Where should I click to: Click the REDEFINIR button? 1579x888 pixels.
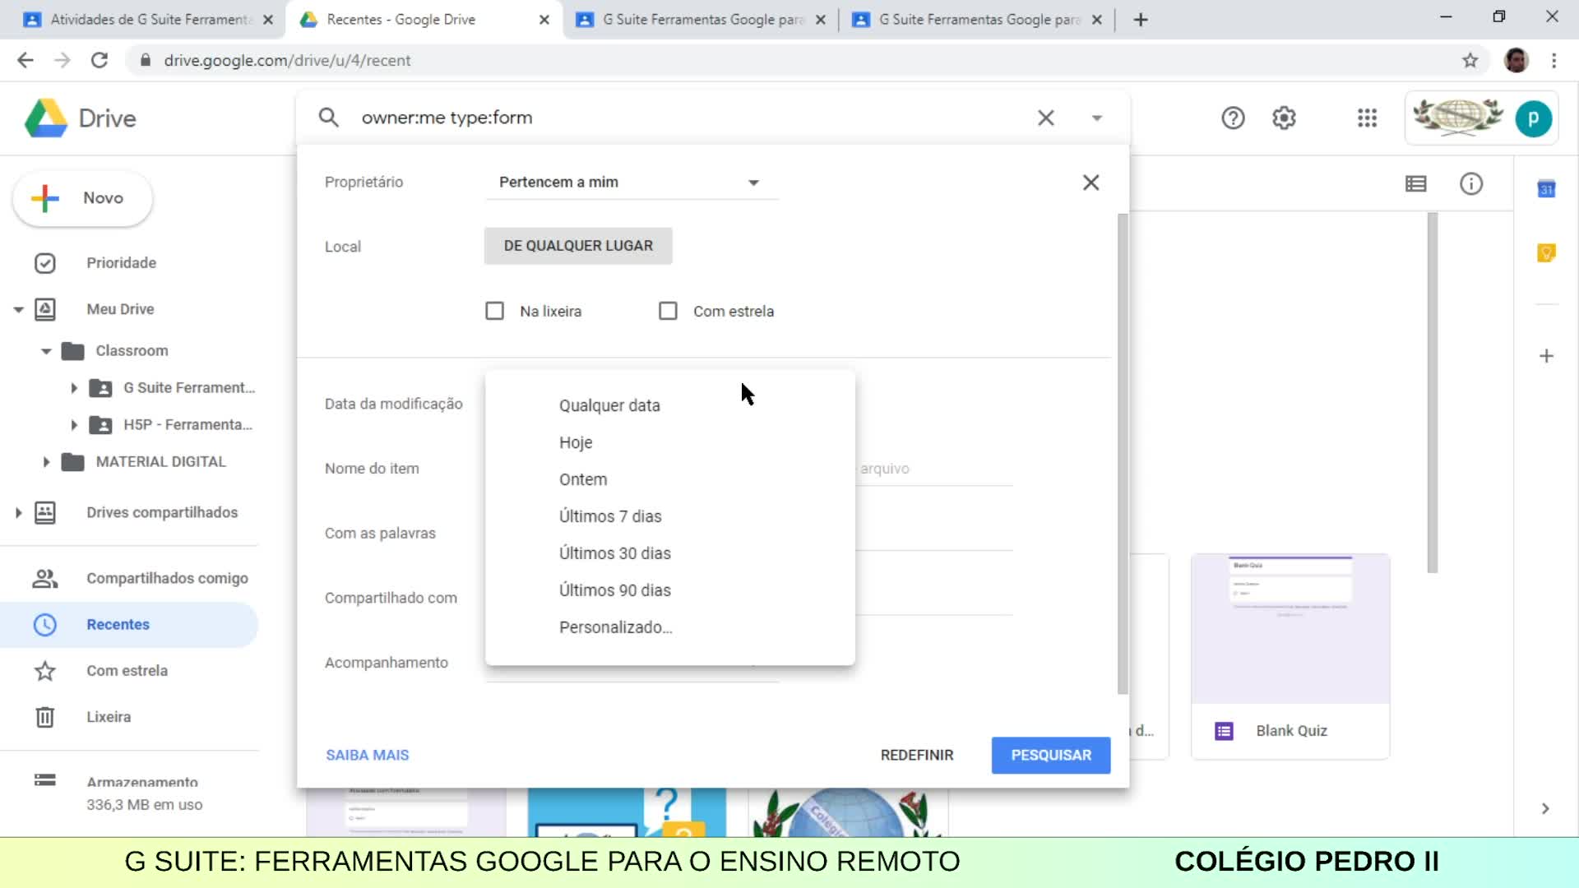pos(917,755)
